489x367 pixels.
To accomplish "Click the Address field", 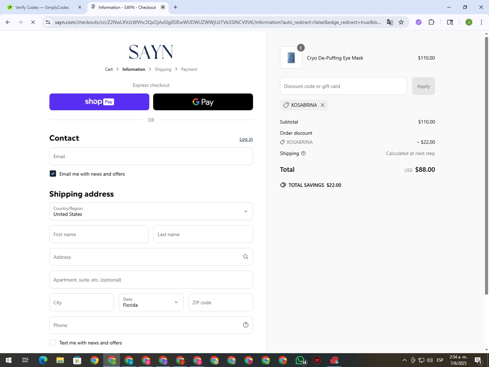I will pyautogui.click(x=151, y=257).
